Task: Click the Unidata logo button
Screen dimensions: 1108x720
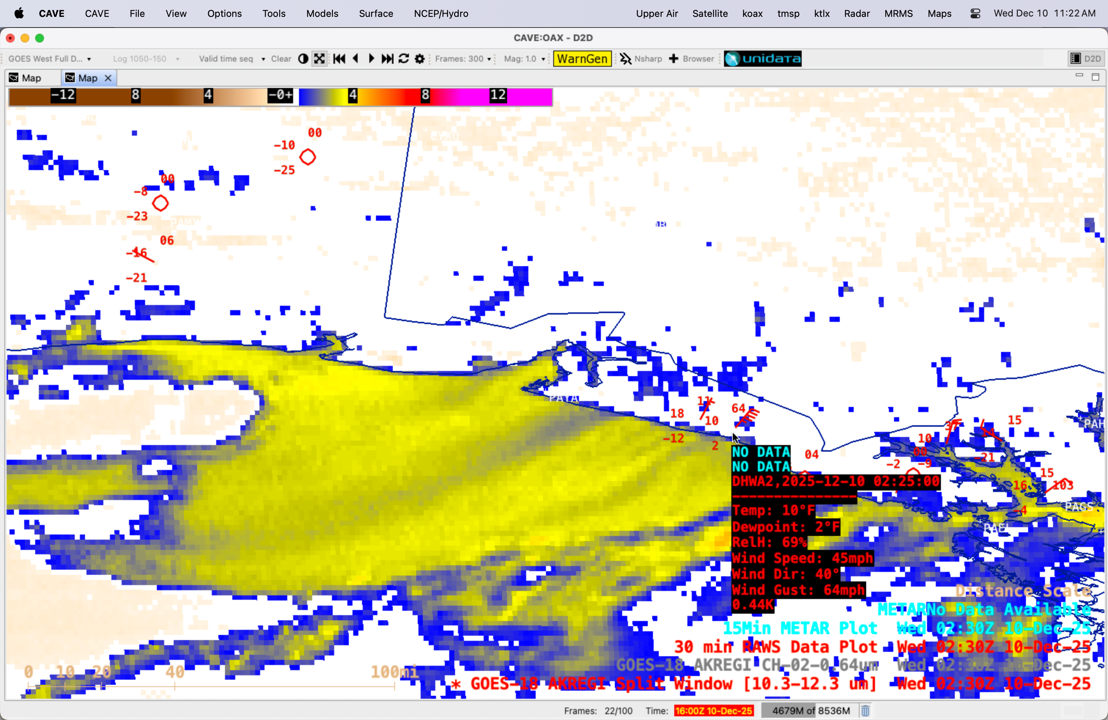Action: (762, 59)
